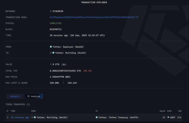189x123 pixels.
Task: Click Tether icon in transfer row FROM cell
Action: [35, 117]
